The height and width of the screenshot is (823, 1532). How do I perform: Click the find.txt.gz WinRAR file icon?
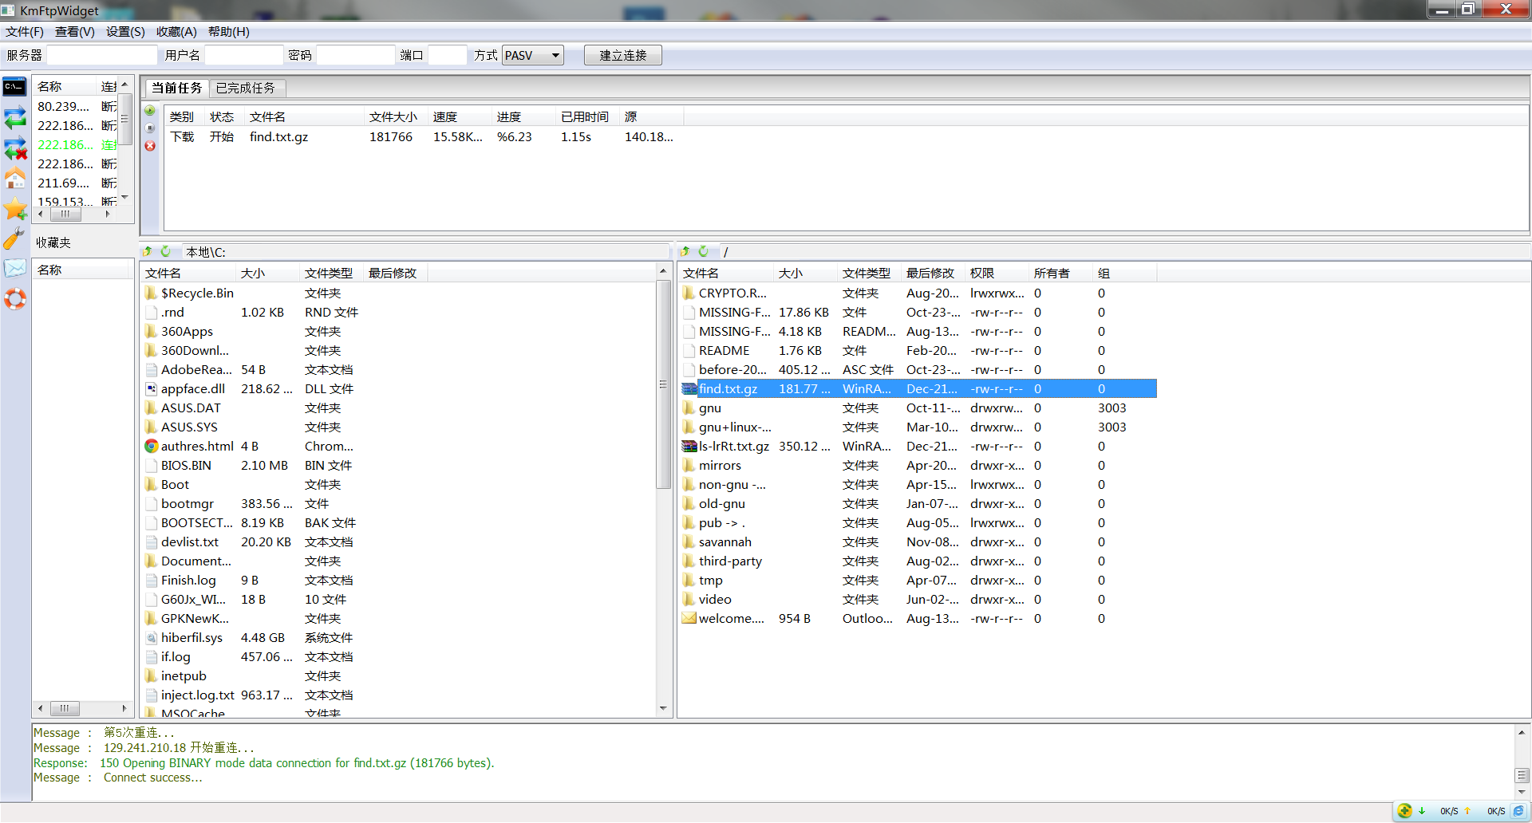pos(689,389)
